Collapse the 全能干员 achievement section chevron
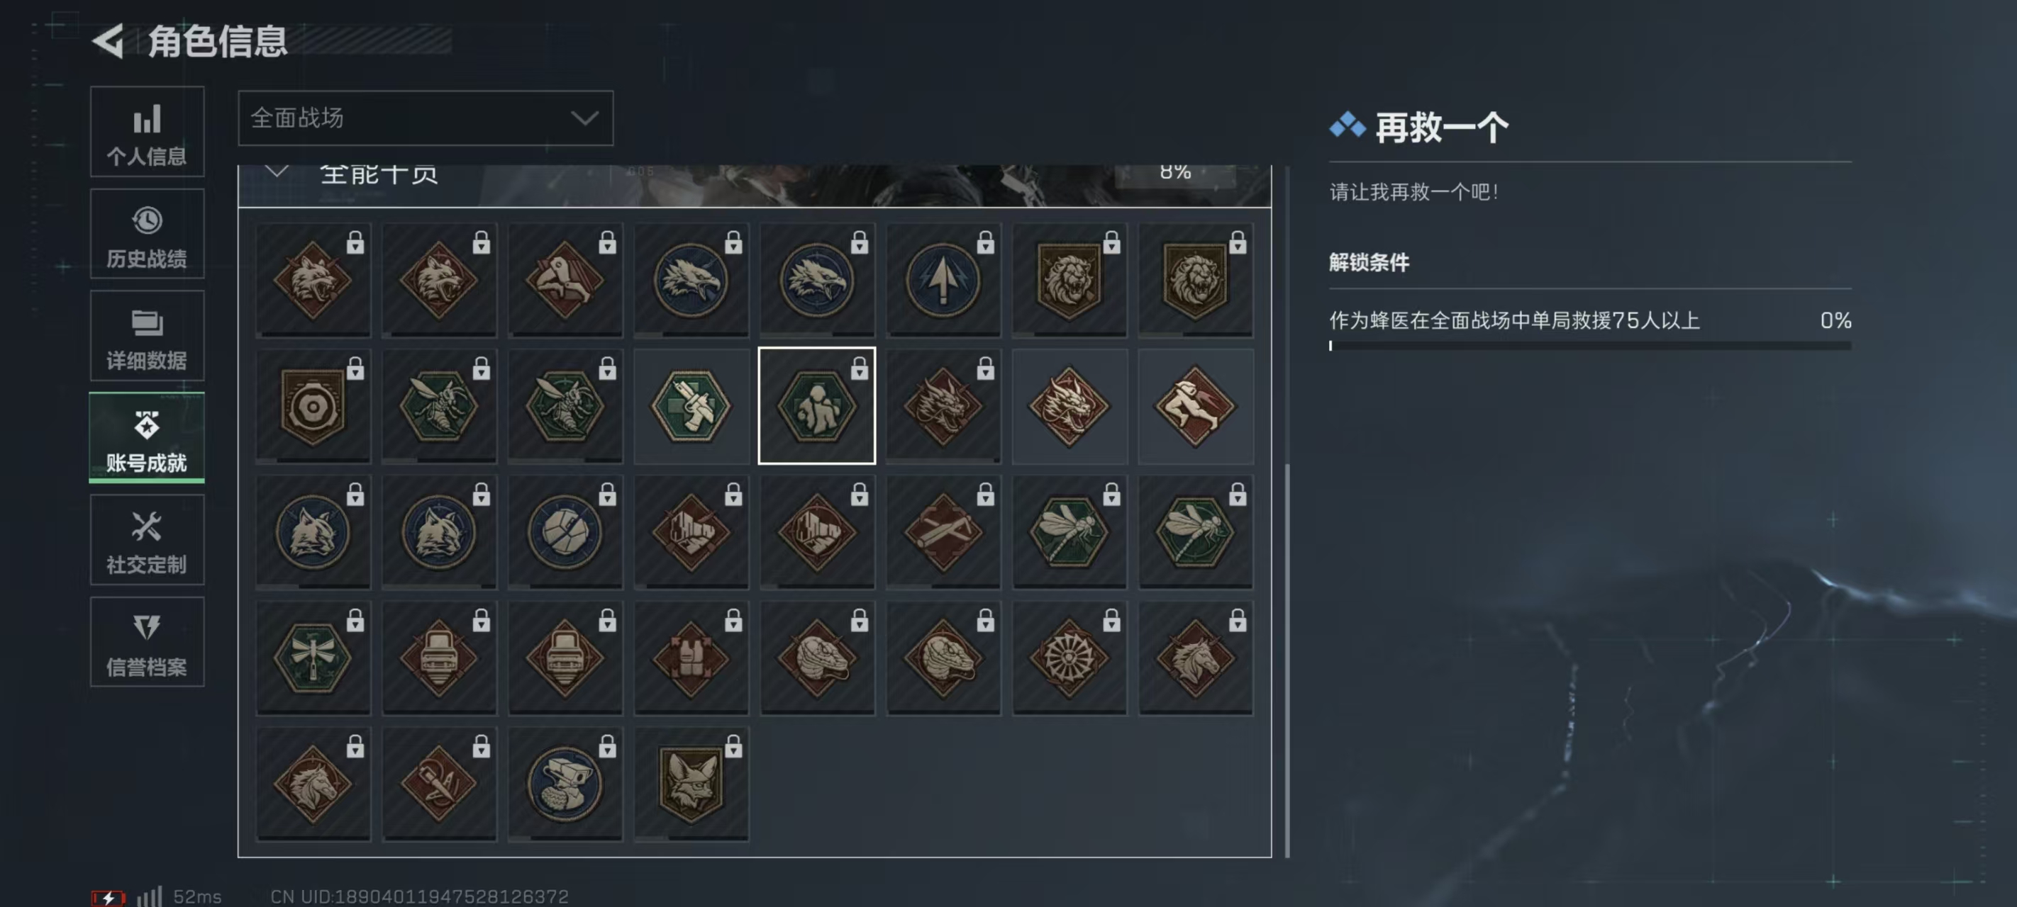The width and height of the screenshot is (2017, 907). [276, 171]
